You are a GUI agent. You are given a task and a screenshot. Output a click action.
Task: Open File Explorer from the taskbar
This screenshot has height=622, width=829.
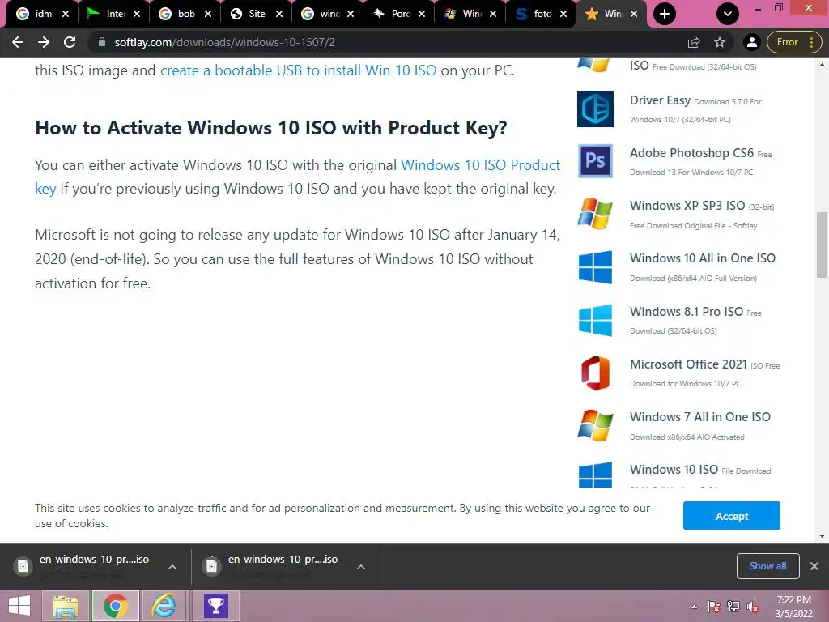(66, 606)
